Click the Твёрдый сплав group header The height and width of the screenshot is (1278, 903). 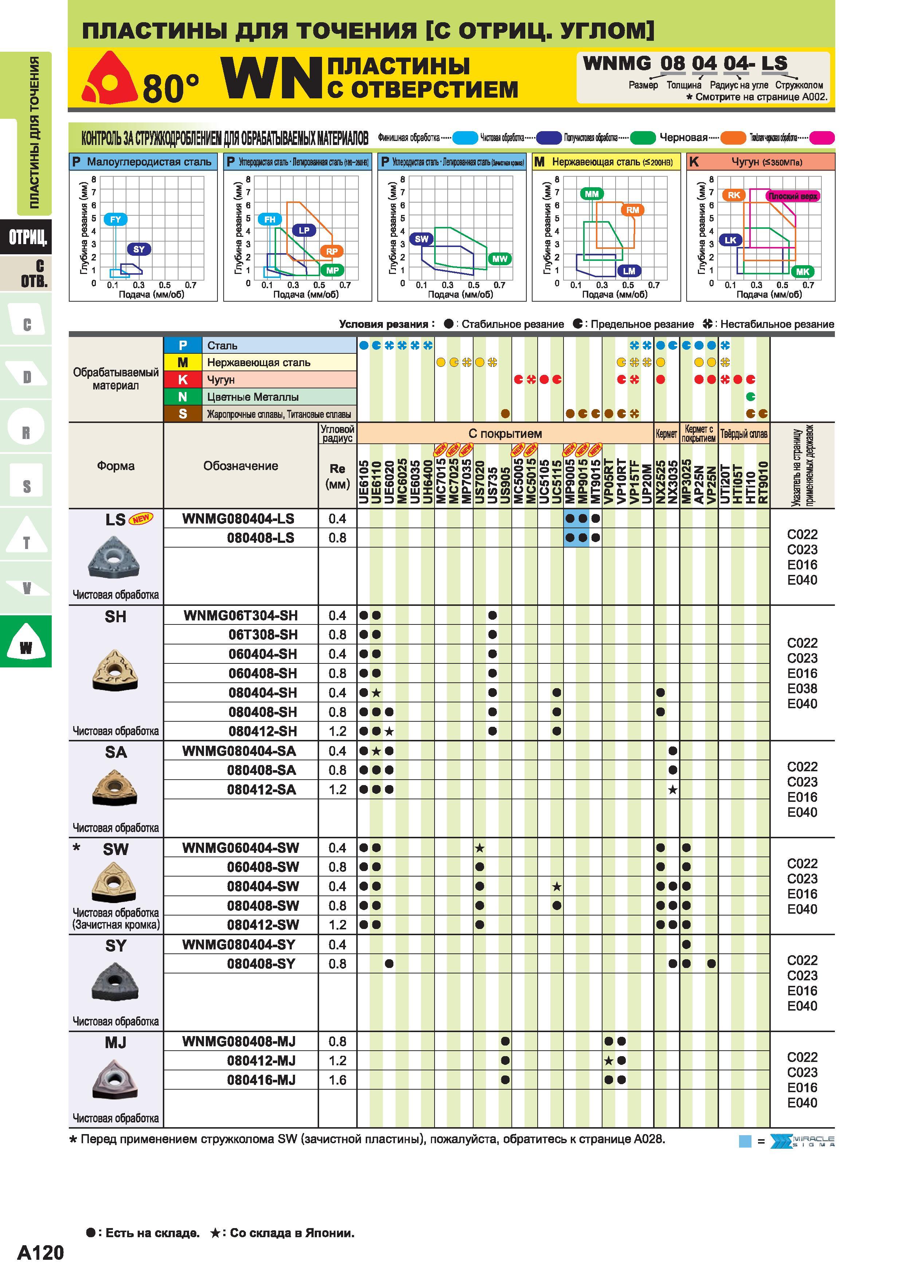click(744, 434)
